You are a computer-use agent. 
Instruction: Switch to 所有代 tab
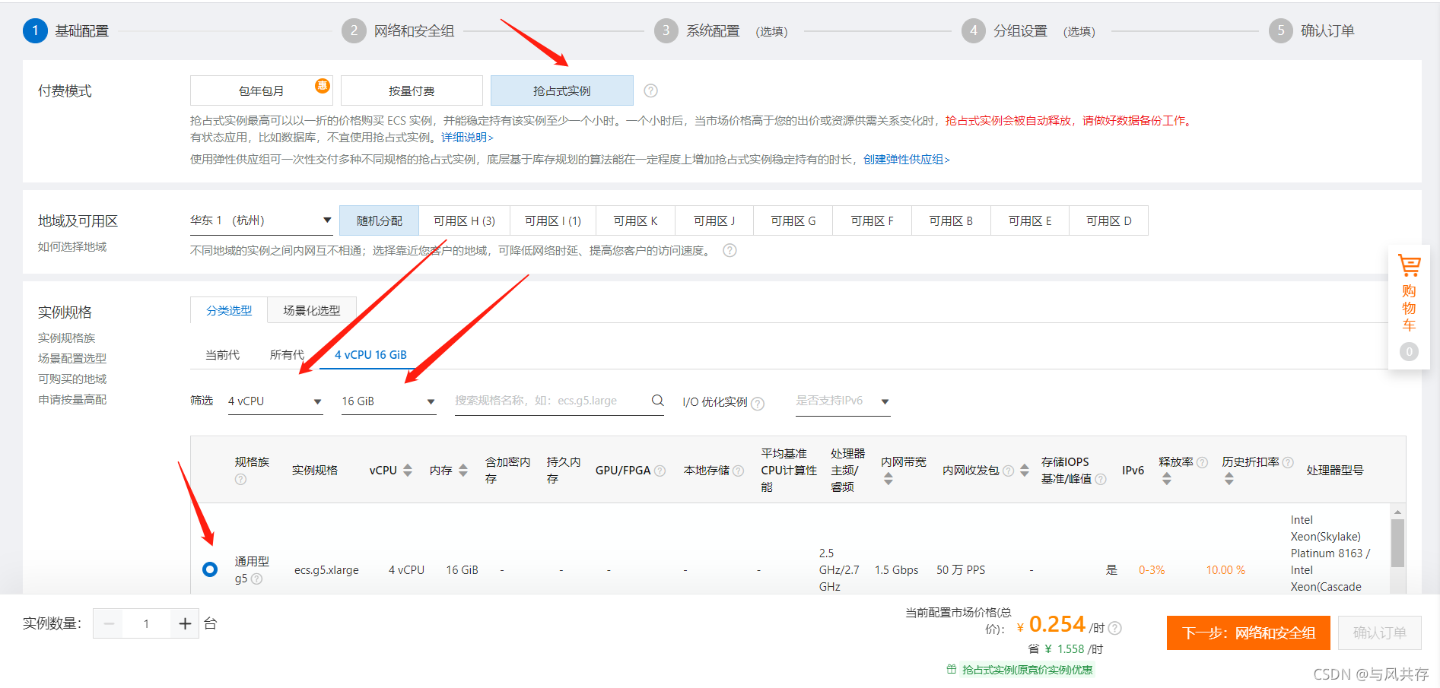287,355
